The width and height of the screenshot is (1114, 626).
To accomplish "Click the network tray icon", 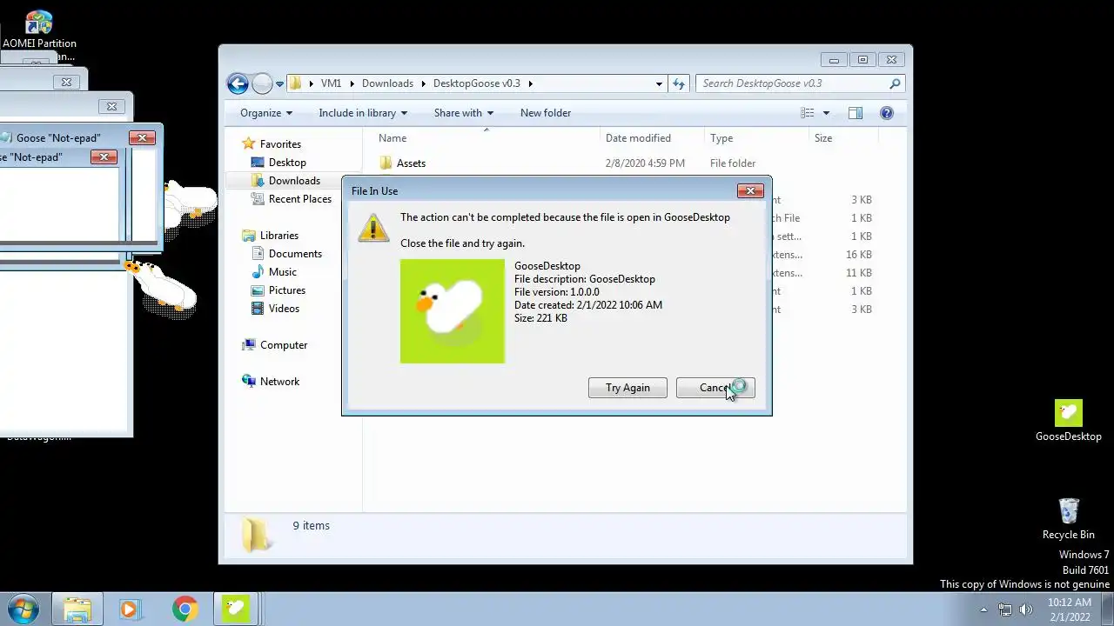I will tap(1005, 609).
